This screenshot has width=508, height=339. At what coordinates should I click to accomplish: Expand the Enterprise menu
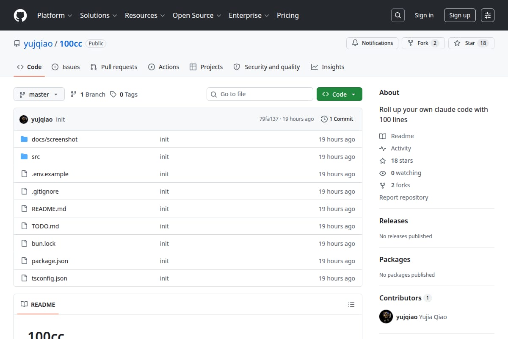[x=249, y=15]
